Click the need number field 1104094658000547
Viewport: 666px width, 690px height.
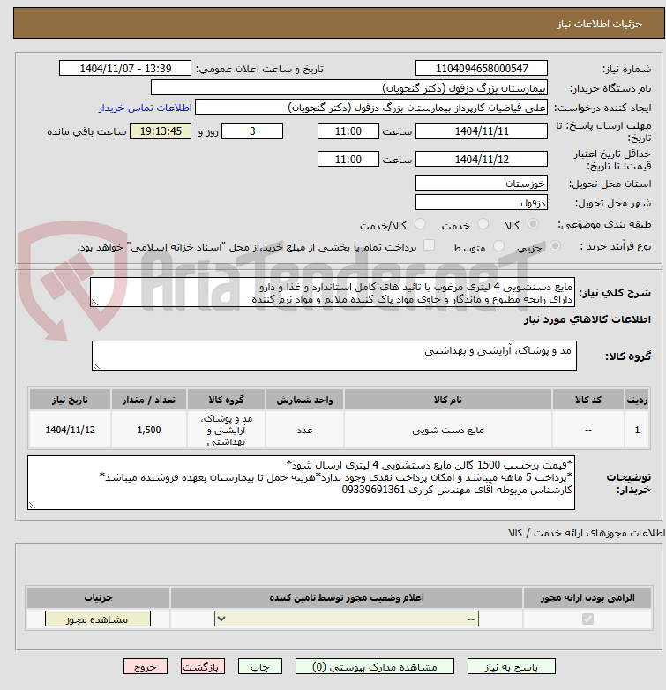[x=482, y=69]
